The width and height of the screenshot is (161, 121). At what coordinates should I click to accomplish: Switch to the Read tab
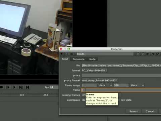click(x=65, y=59)
